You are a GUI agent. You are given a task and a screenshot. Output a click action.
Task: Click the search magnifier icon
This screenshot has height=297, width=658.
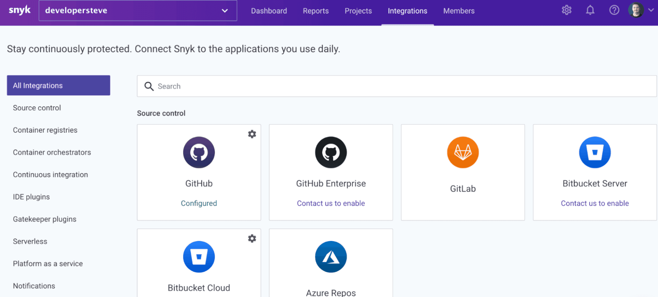(x=149, y=86)
